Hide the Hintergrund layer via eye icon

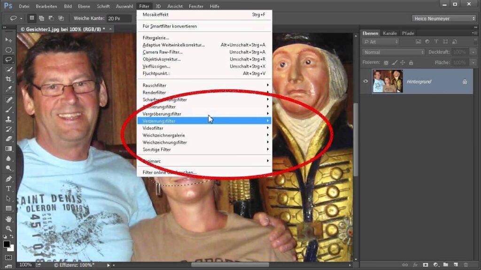[x=366, y=81]
